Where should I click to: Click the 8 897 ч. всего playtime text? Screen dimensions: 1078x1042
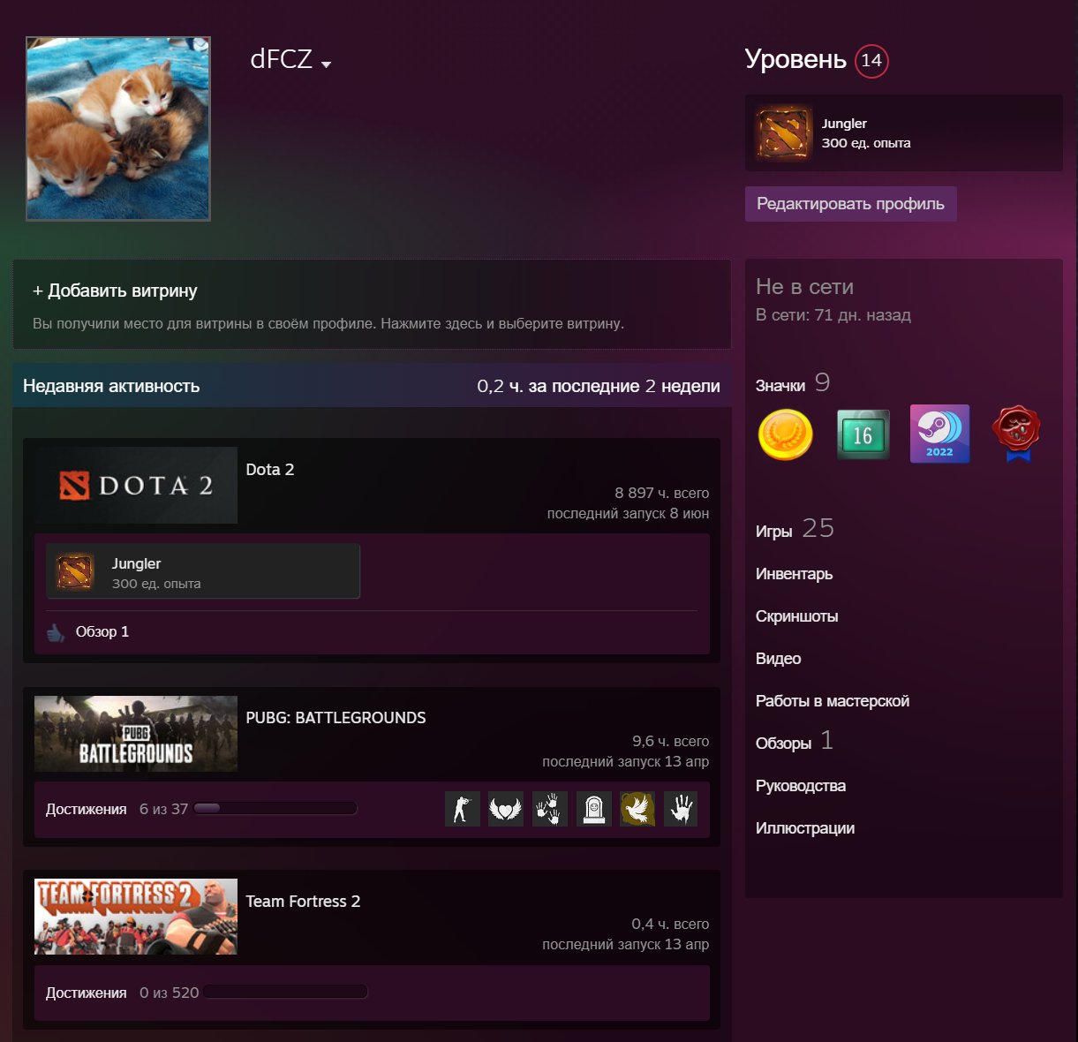(x=662, y=493)
